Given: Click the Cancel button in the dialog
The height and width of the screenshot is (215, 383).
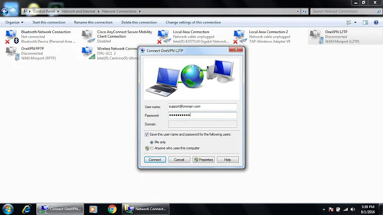Looking at the screenshot, I should click(x=179, y=160).
